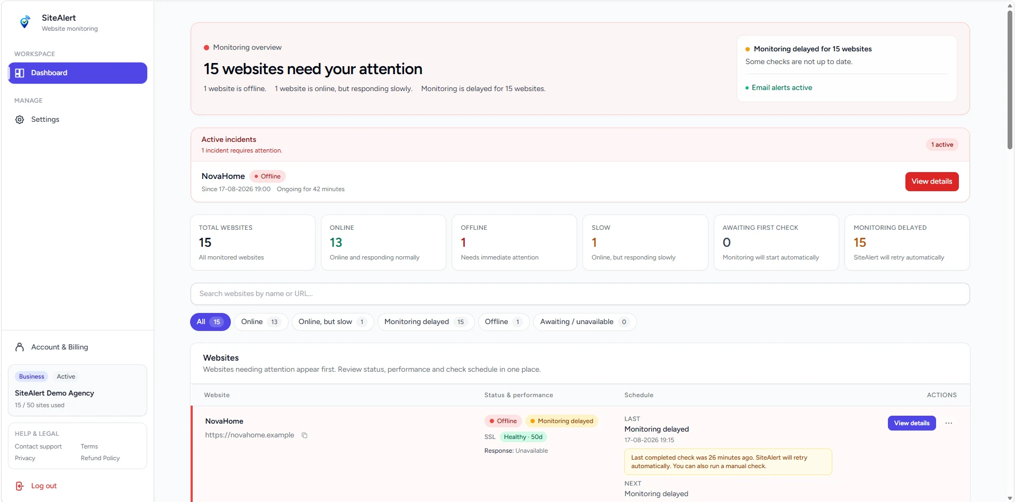Click SiteAlert Demo Agency name
Image resolution: width=1015 pixels, height=502 pixels.
[55, 393]
